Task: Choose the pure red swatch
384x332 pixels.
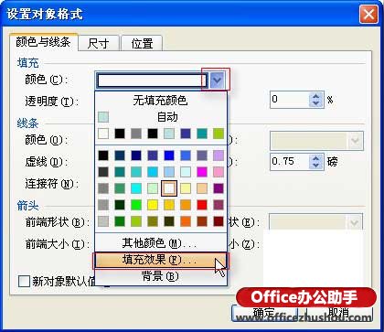Action: click(202, 205)
